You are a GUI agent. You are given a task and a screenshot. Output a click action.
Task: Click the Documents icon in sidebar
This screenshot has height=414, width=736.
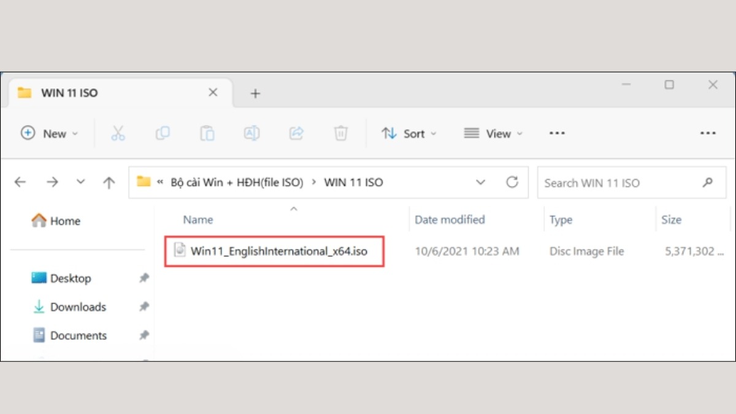tap(39, 335)
